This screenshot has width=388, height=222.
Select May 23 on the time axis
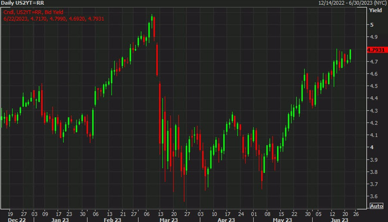click(280, 219)
